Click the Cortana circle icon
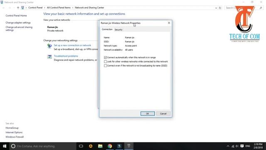 pyautogui.click(x=13, y=146)
